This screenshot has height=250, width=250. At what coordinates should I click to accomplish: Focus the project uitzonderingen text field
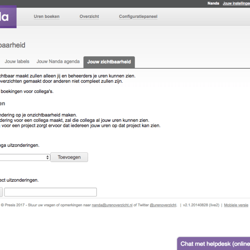[x=50, y=192]
